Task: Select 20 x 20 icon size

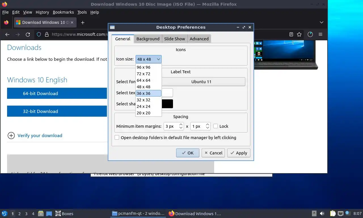Action: (149, 113)
